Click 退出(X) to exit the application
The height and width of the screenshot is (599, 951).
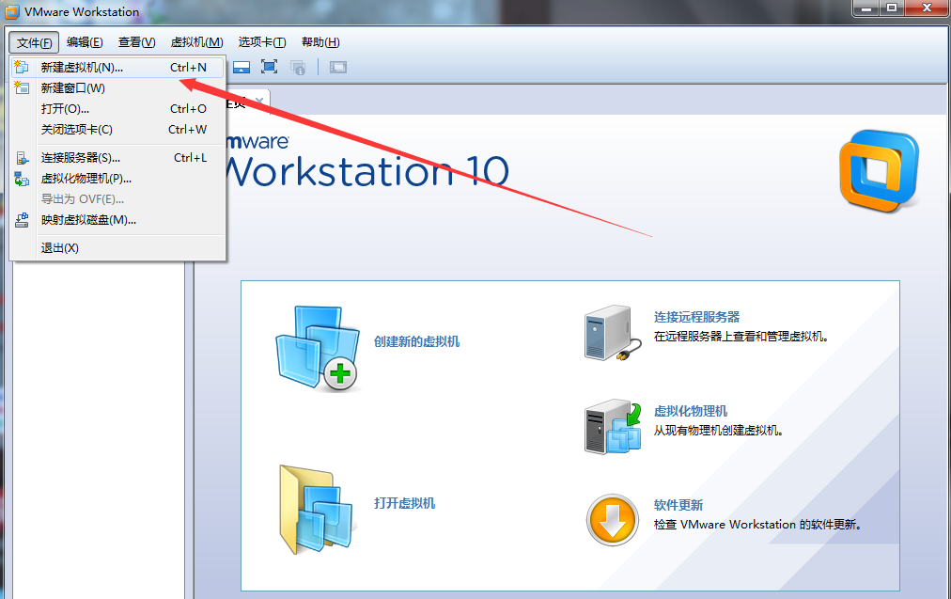[59, 248]
